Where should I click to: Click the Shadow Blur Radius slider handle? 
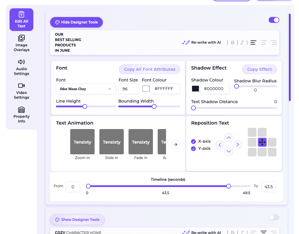point(237,86)
